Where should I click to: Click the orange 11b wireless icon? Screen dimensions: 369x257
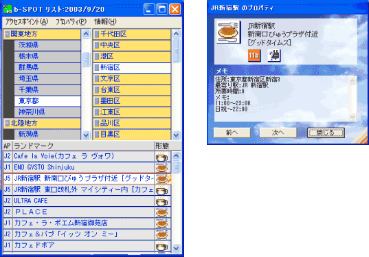254,56
